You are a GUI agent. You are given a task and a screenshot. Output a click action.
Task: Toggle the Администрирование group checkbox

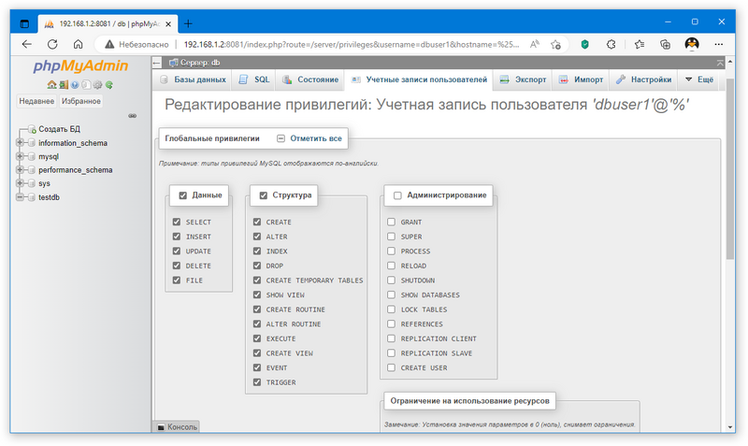pyautogui.click(x=397, y=195)
